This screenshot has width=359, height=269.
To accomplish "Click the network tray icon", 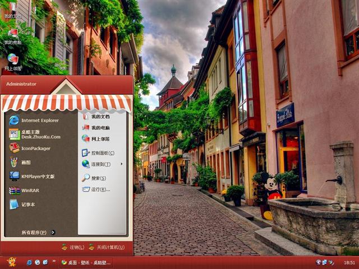I will point(325,262).
